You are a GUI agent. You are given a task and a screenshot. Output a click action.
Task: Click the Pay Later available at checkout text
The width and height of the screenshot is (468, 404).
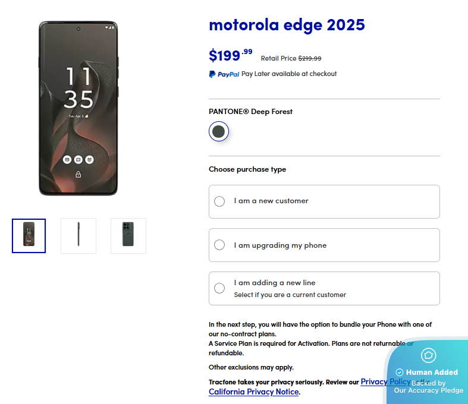pyautogui.click(x=289, y=74)
